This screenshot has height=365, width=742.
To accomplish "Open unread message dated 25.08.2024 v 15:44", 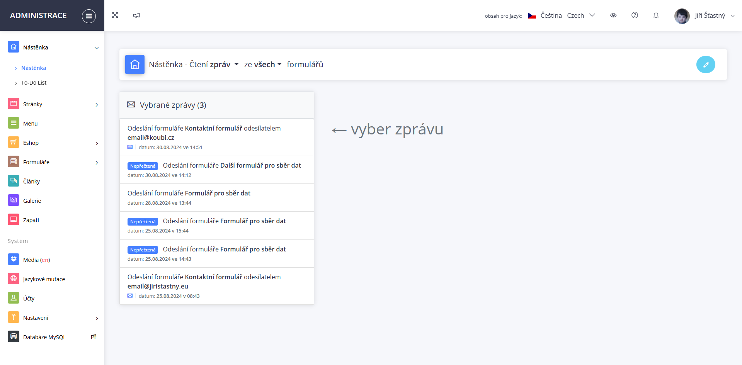I will point(217,226).
